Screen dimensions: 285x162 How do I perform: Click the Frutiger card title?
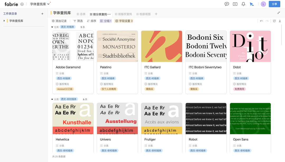150,140
